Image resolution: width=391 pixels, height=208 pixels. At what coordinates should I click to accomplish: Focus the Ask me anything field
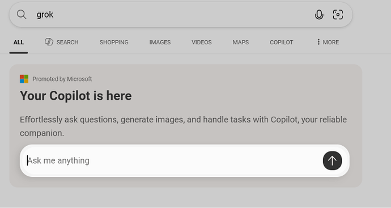[172, 160]
